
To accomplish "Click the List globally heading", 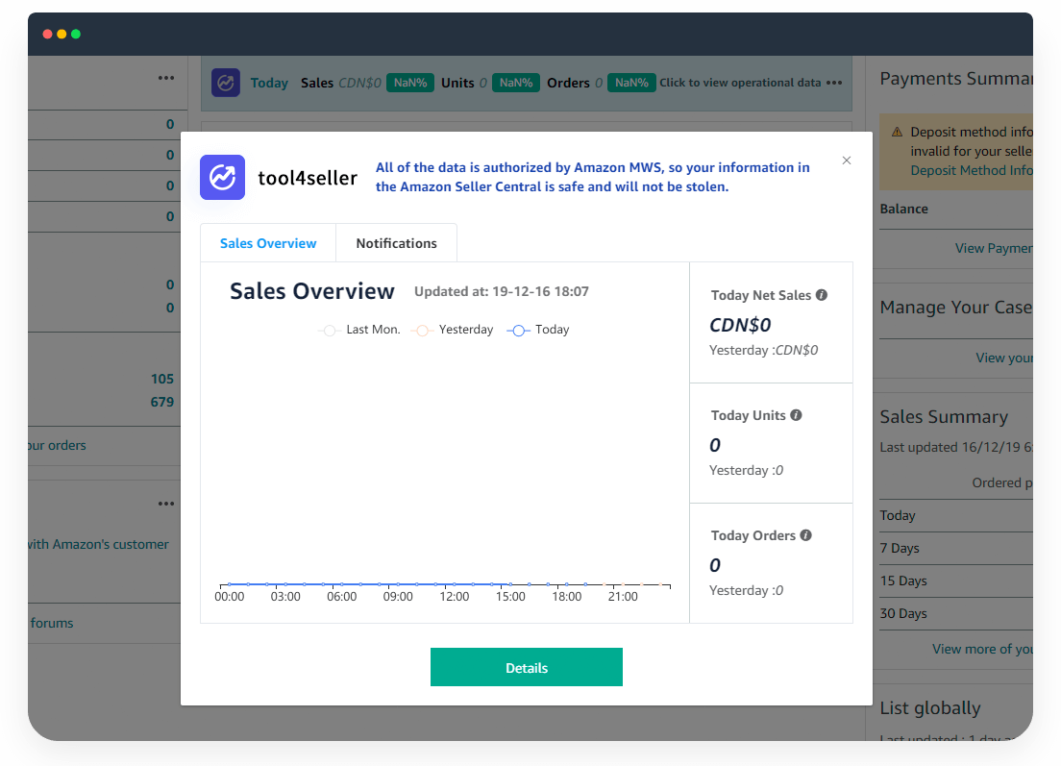I will coord(930,707).
